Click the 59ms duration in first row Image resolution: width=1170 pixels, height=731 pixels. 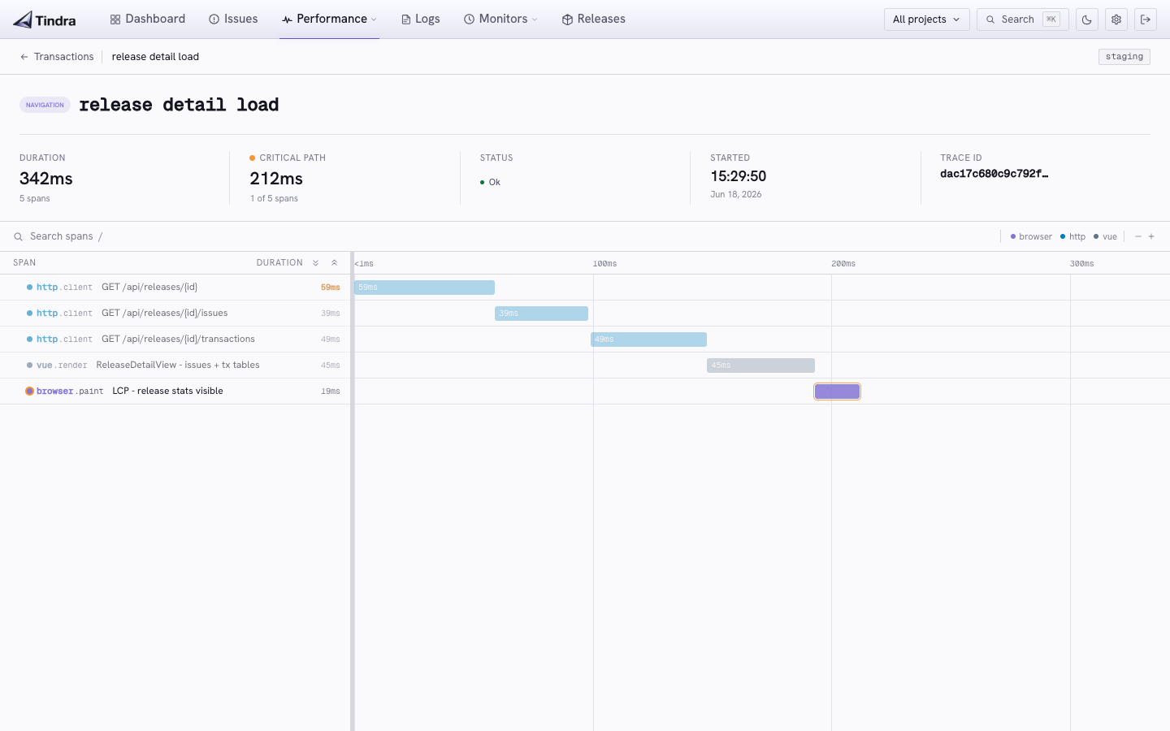[330, 288]
